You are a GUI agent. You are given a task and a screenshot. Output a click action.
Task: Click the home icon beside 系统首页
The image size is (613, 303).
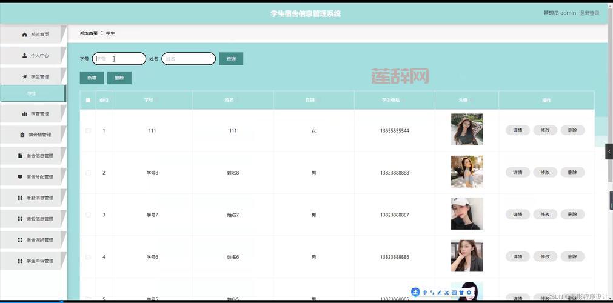(x=25, y=35)
